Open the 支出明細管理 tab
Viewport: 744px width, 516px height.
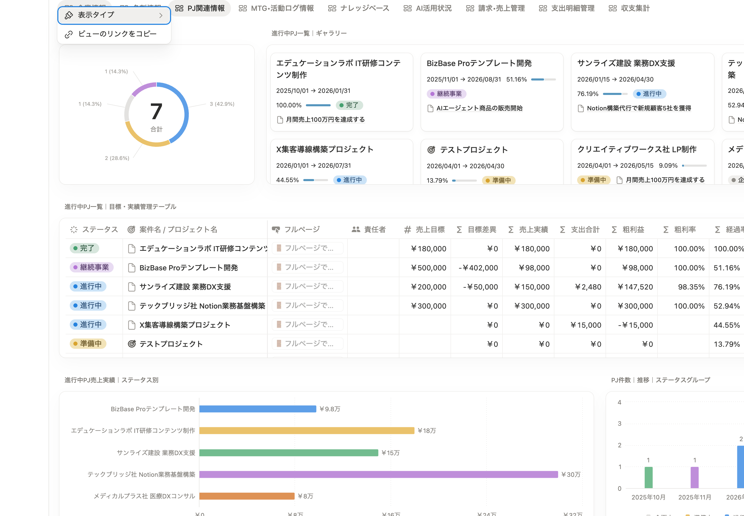[567, 8]
